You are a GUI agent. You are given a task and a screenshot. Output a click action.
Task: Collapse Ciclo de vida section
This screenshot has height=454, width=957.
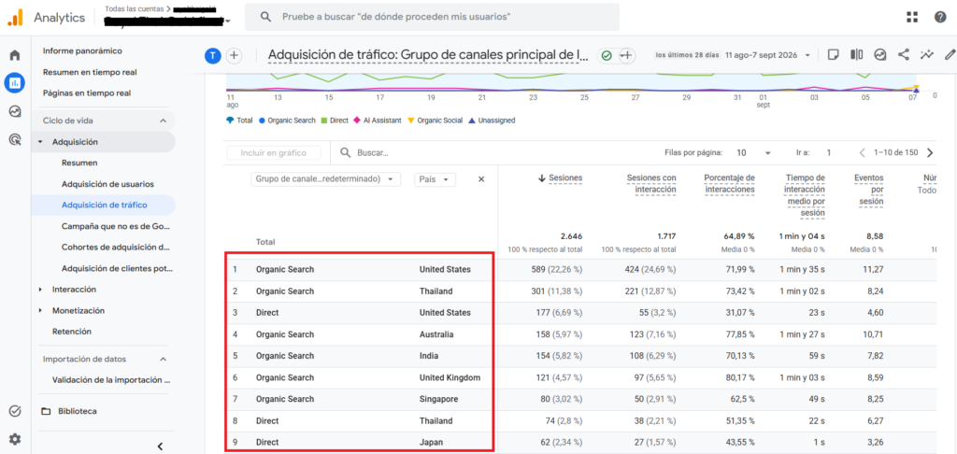pos(163,121)
